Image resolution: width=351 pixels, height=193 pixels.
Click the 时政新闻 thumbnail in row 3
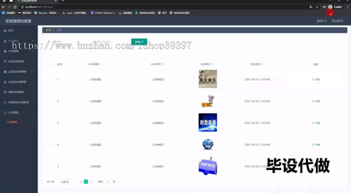tap(208, 122)
